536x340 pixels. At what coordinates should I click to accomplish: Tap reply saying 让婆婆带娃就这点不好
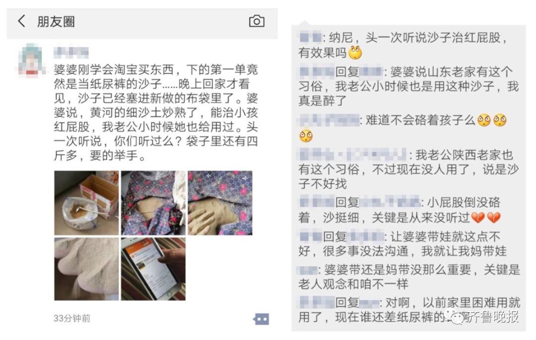pos(402,244)
